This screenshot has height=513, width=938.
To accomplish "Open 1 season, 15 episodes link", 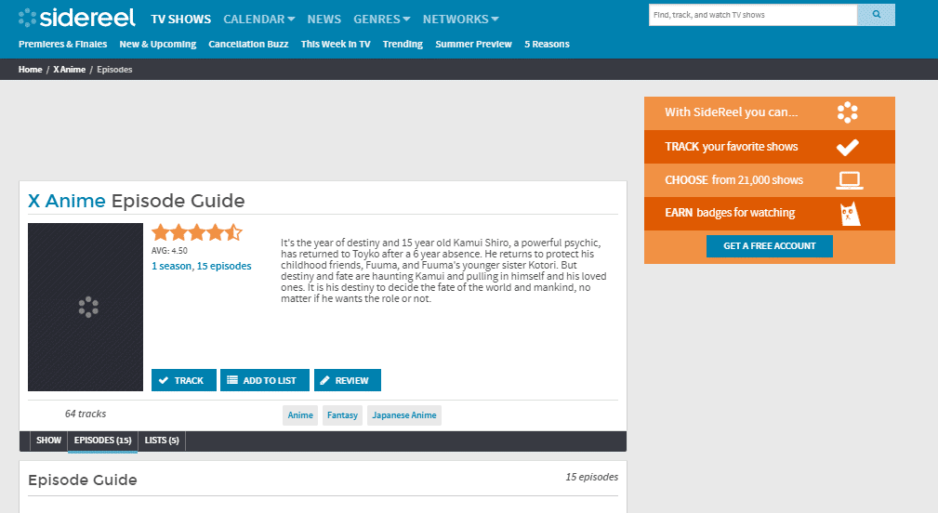I will click(201, 266).
